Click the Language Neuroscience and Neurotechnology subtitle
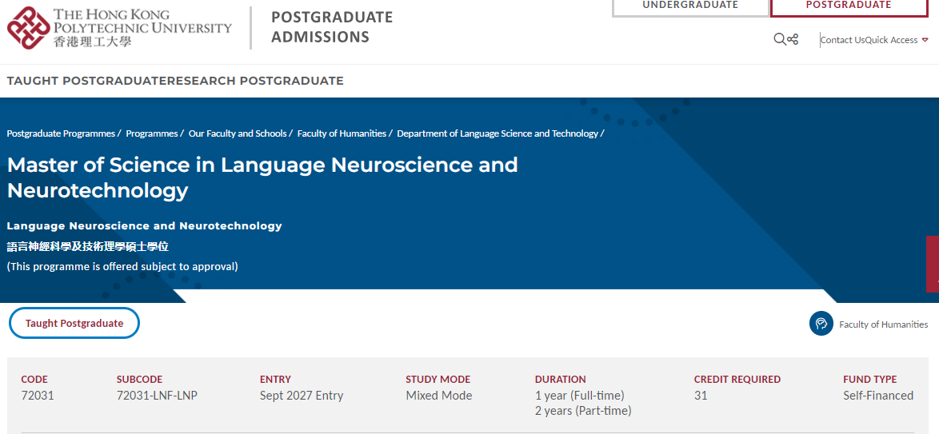The image size is (939, 434). [x=144, y=225]
